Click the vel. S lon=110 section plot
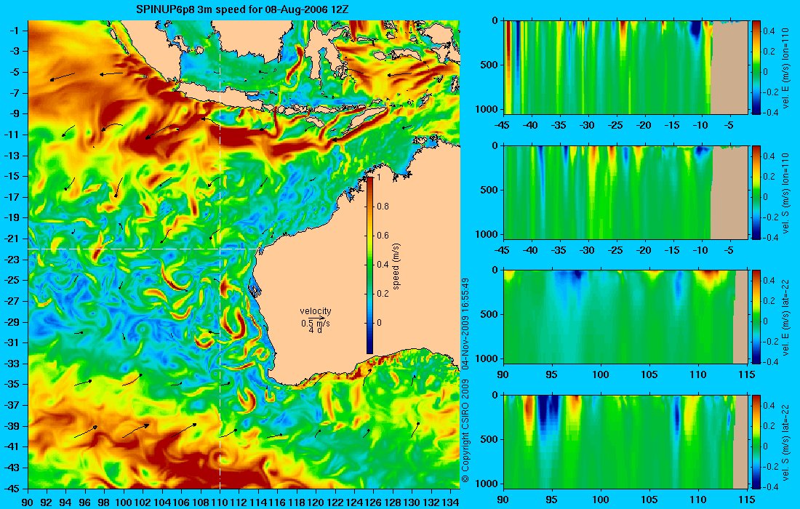 [626, 192]
